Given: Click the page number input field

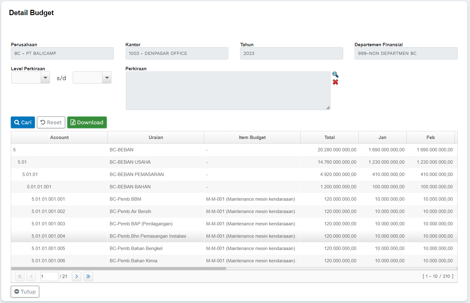Looking at the screenshot, I should point(49,276).
